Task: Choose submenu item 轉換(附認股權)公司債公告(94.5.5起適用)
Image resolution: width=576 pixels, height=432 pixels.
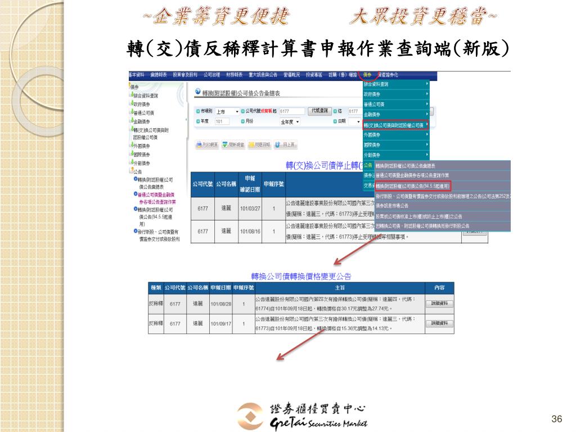Action: (x=412, y=186)
